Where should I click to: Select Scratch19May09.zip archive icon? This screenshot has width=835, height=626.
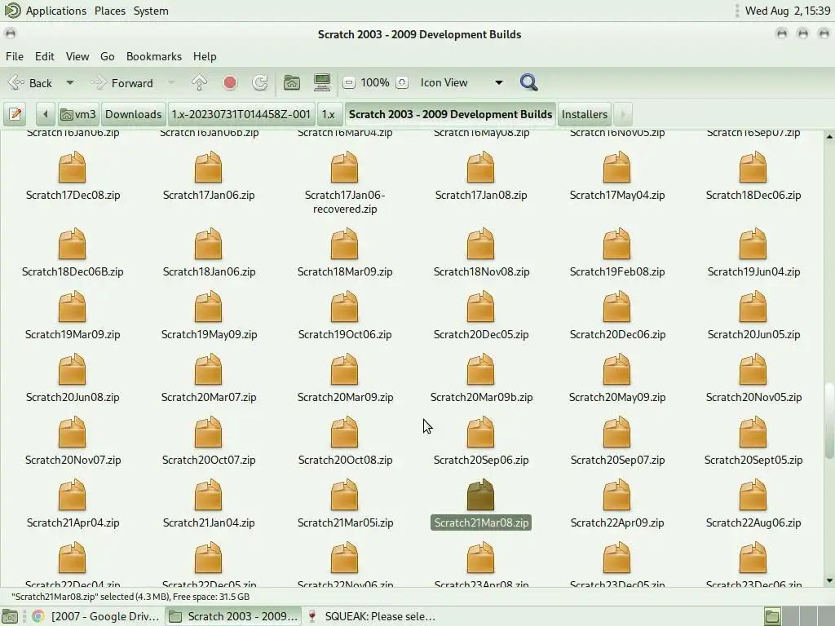pyautogui.click(x=208, y=306)
